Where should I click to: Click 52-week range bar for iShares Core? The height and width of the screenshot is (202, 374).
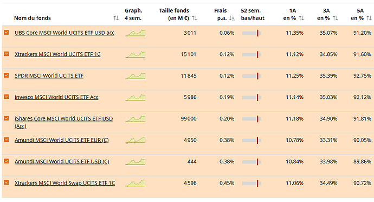252,119
